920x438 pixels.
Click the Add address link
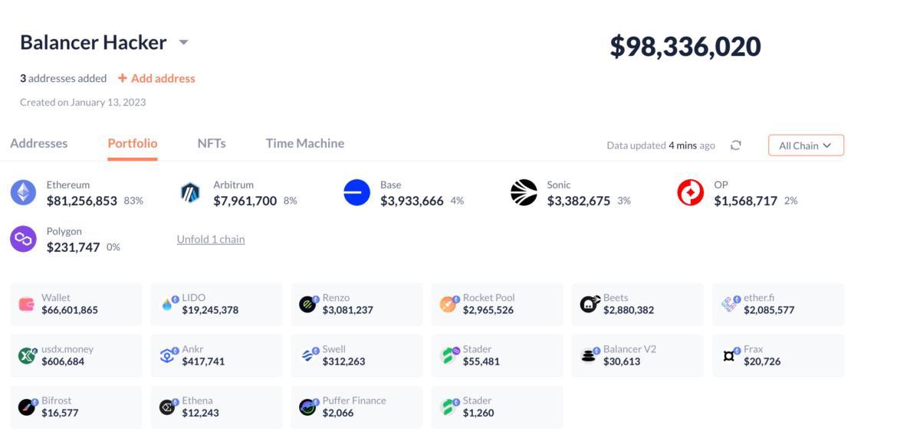pos(156,78)
